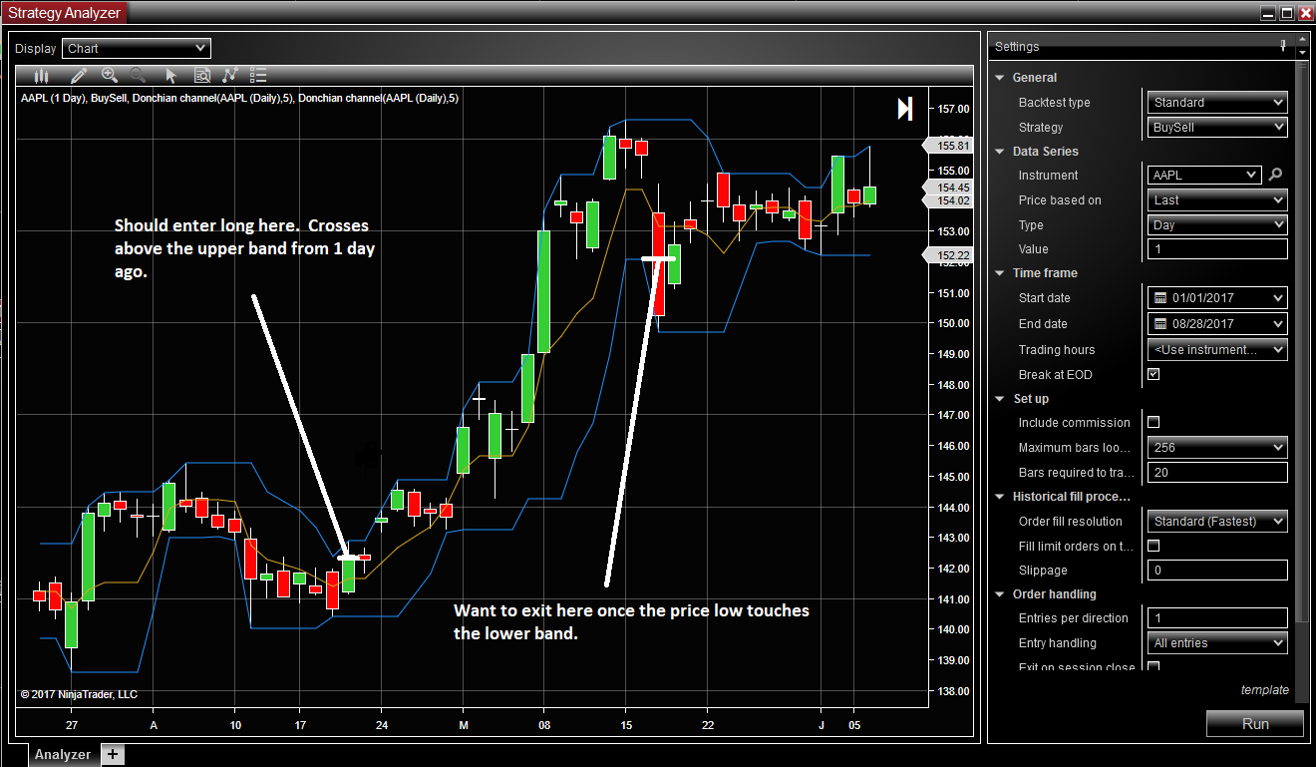Open the Strategy BuySell dropdown

click(x=1217, y=127)
